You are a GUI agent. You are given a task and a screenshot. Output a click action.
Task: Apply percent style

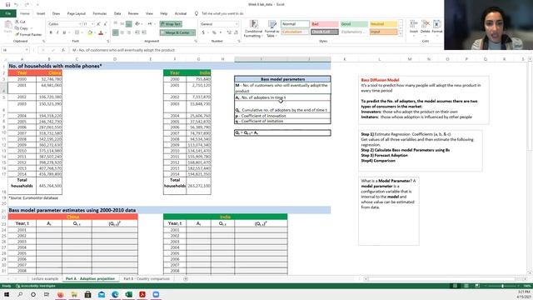[x=214, y=32]
